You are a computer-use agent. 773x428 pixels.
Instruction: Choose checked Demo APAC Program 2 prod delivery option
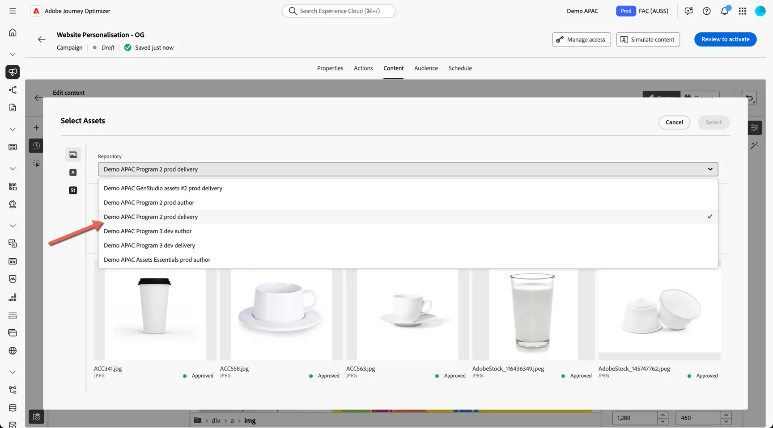[408, 217]
